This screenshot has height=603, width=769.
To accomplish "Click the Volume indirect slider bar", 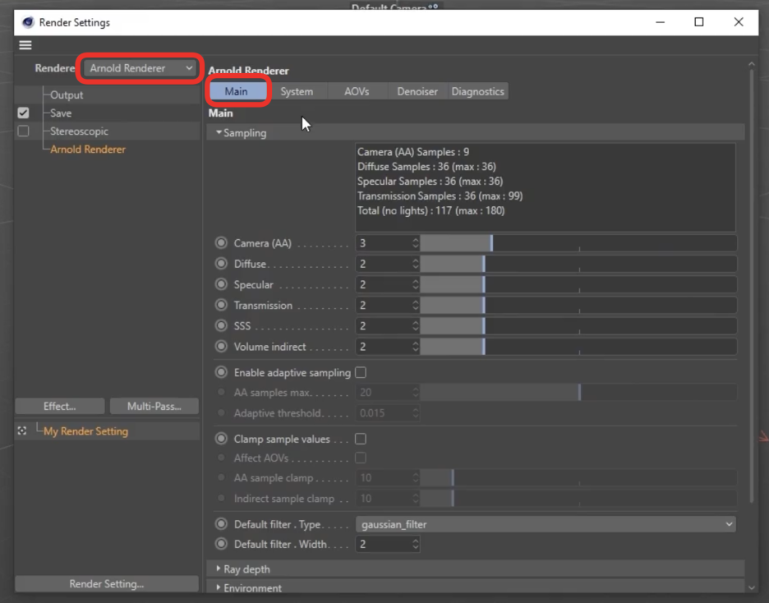I will point(578,346).
